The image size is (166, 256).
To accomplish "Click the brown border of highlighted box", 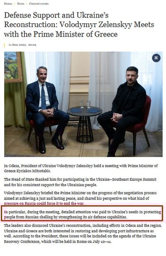I will 82,207.
